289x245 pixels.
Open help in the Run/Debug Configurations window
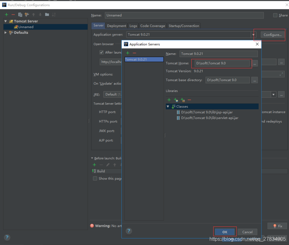7,237
